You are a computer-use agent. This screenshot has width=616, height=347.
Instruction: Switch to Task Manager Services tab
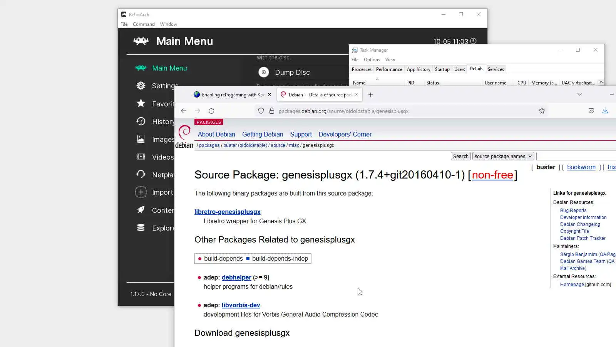[496, 69]
